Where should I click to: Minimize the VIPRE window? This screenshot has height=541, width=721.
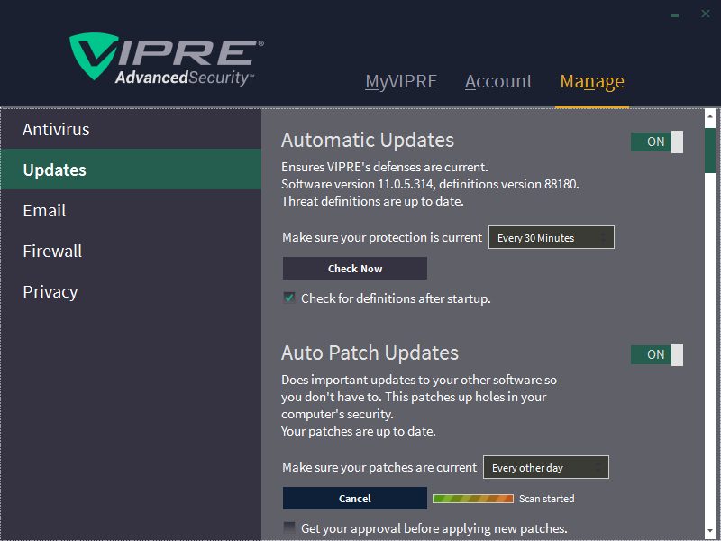674,14
